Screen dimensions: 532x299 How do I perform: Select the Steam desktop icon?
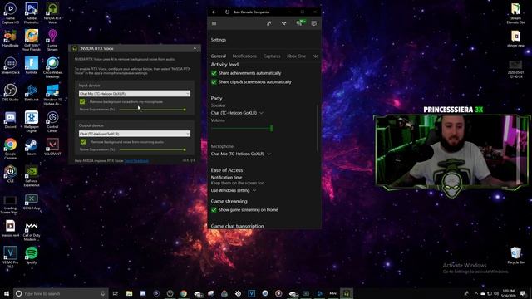click(x=32, y=147)
